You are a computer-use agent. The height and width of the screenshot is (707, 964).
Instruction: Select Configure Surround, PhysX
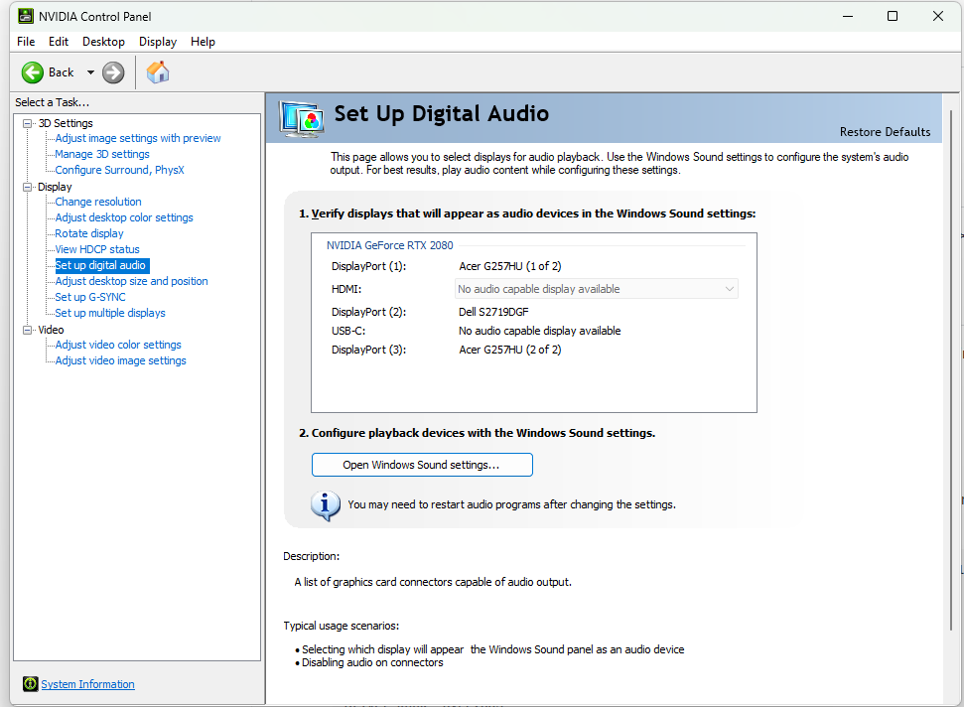tap(119, 170)
